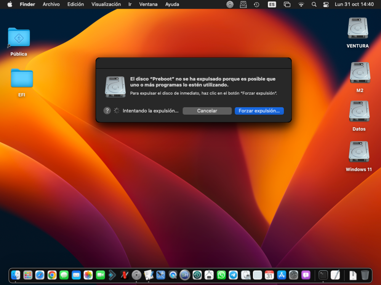Open Messages from the Dock
Image resolution: width=381 pixels, height=285 pixels.
64,275
